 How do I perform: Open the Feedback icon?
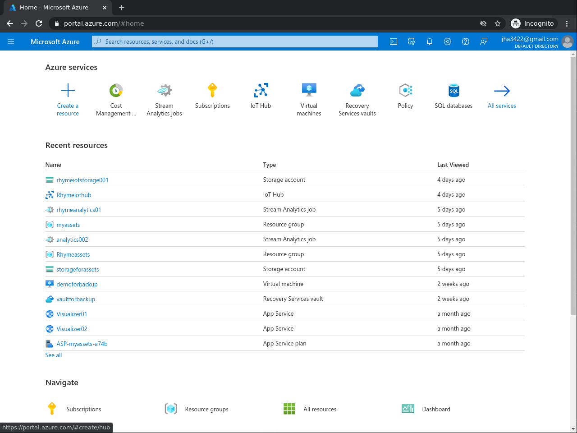[x=484, y=41]
